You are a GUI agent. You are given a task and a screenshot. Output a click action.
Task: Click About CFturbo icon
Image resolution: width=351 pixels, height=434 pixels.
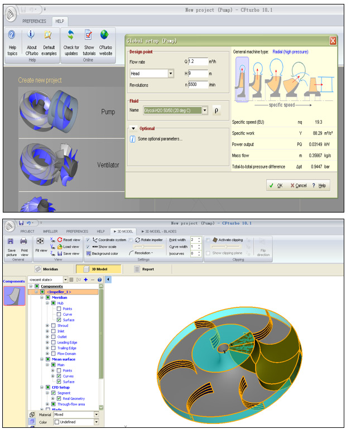pyautogui.click(x=31, y=35)
